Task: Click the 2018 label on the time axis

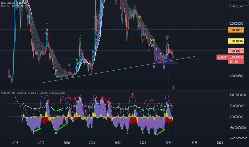Action: 15,143
